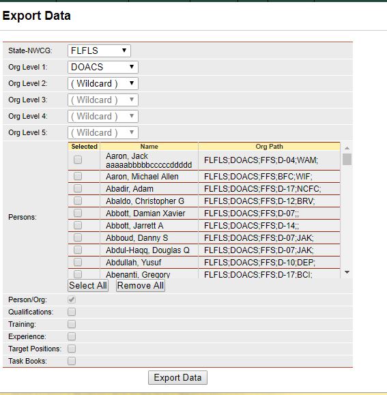
Task: Enable the Task Books checkbox
Action: (x=72, y=361)
